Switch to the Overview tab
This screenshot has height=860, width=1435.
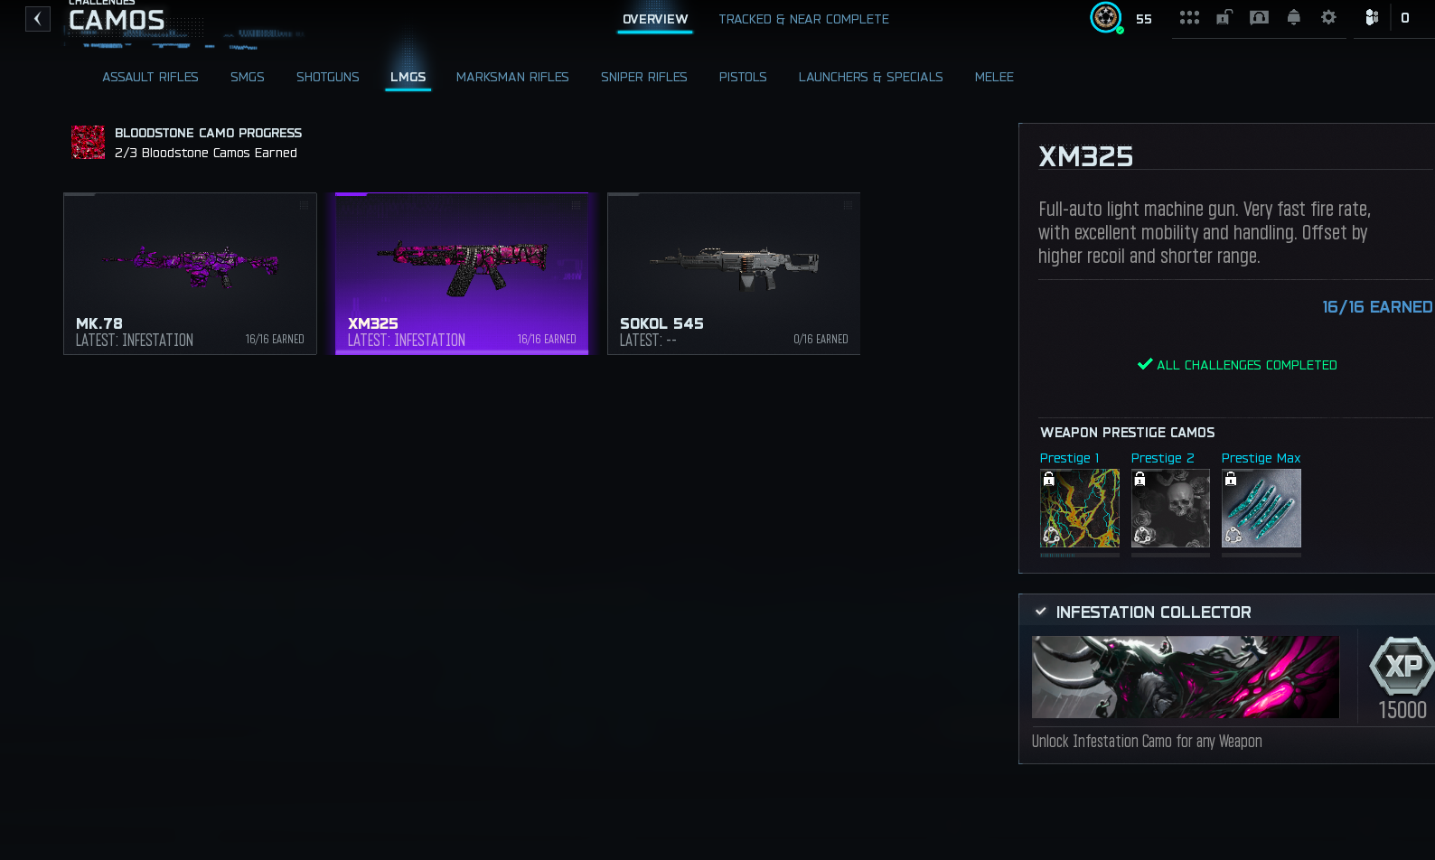click(x=655, y=19)
